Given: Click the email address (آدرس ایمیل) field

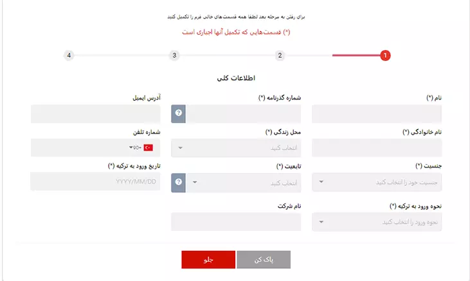Looking at the screenshot, I should [x=95, y=114].
